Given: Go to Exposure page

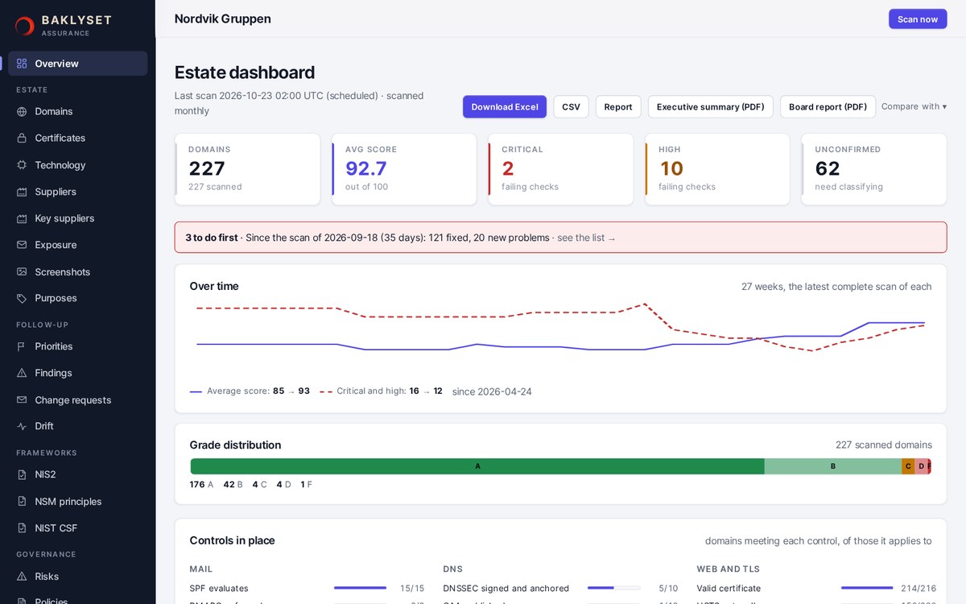Looking at the screenshot, I should pyautogui.click(x=77, y=245).
